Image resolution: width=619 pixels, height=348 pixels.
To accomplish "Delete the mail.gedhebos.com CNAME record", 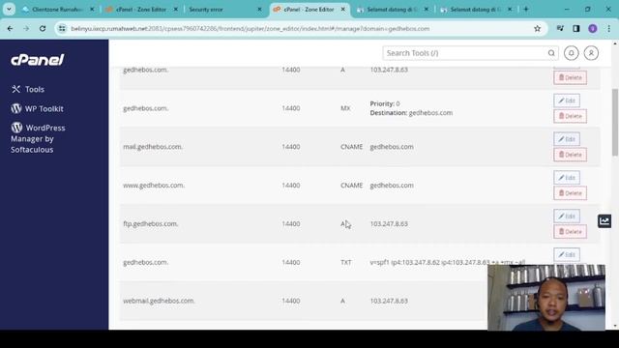I will click(570, 155).
